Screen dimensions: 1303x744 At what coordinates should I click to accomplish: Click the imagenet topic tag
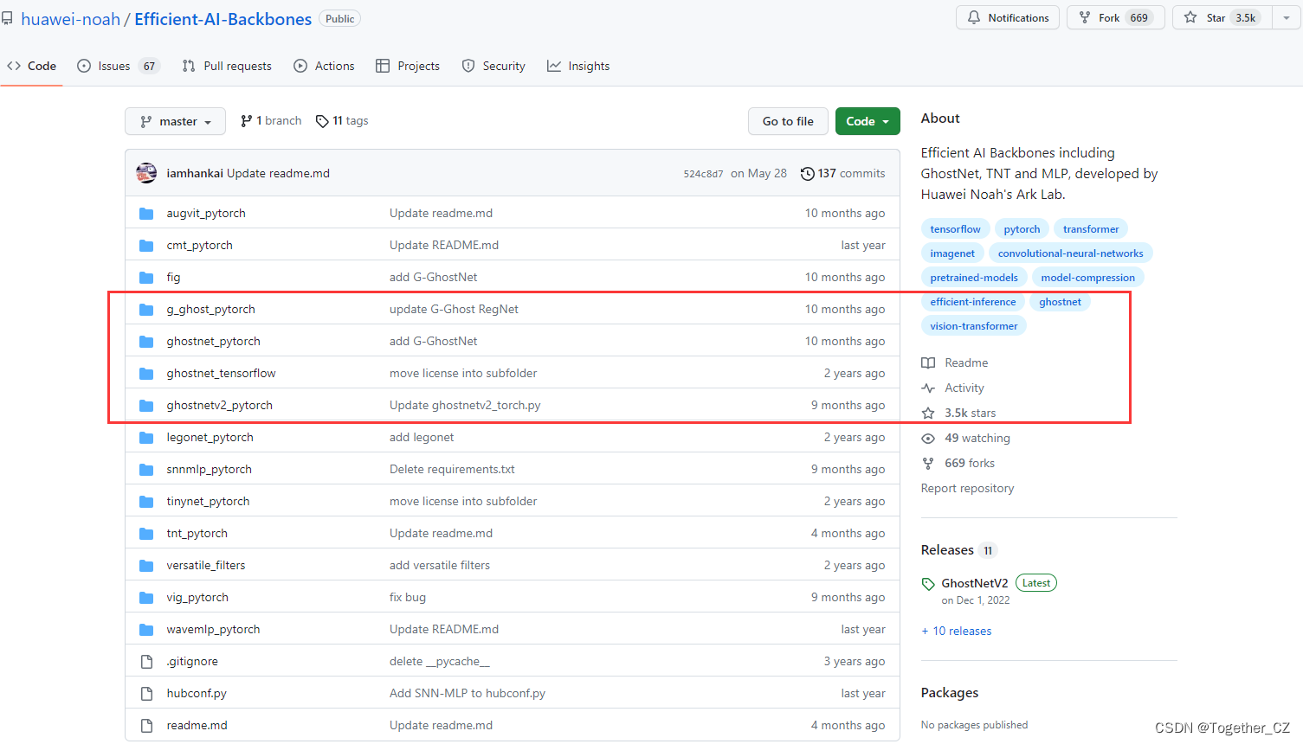[x=952, y=253]
